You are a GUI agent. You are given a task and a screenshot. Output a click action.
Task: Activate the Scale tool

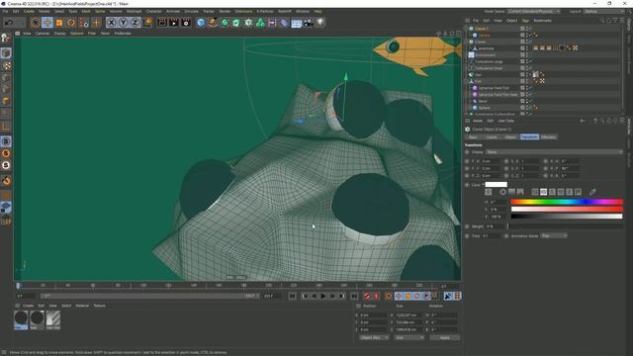click(59, 23)
